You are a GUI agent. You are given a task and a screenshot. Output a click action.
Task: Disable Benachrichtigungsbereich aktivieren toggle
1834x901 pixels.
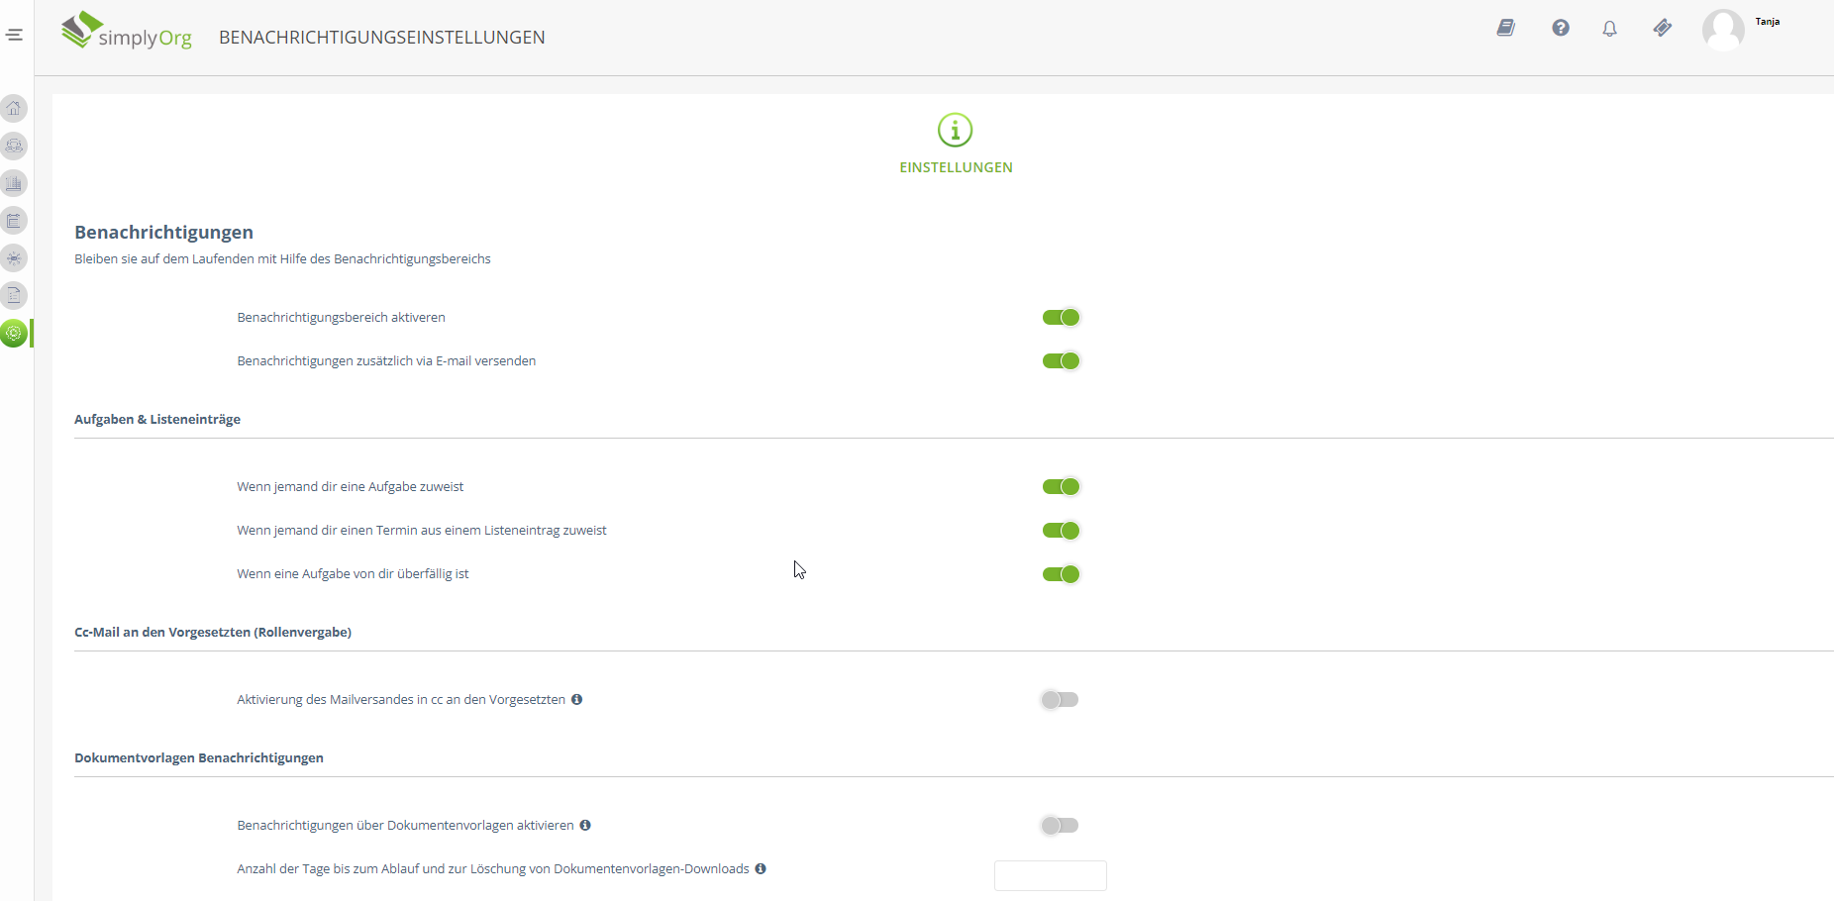[1061, 318]
